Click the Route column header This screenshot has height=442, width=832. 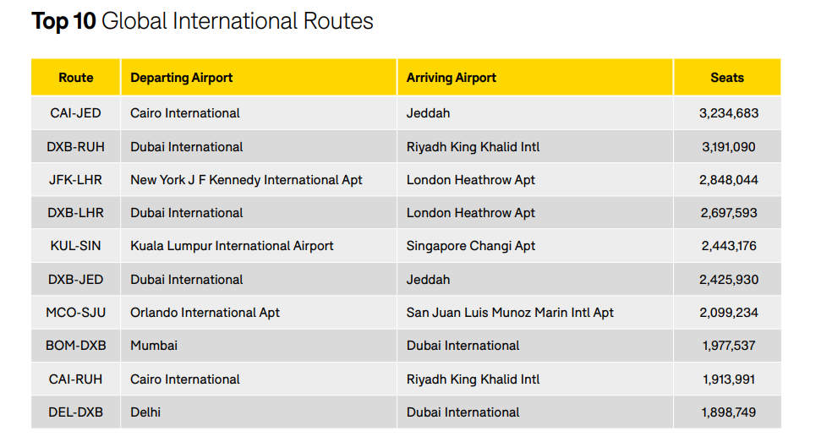(75, 78)
